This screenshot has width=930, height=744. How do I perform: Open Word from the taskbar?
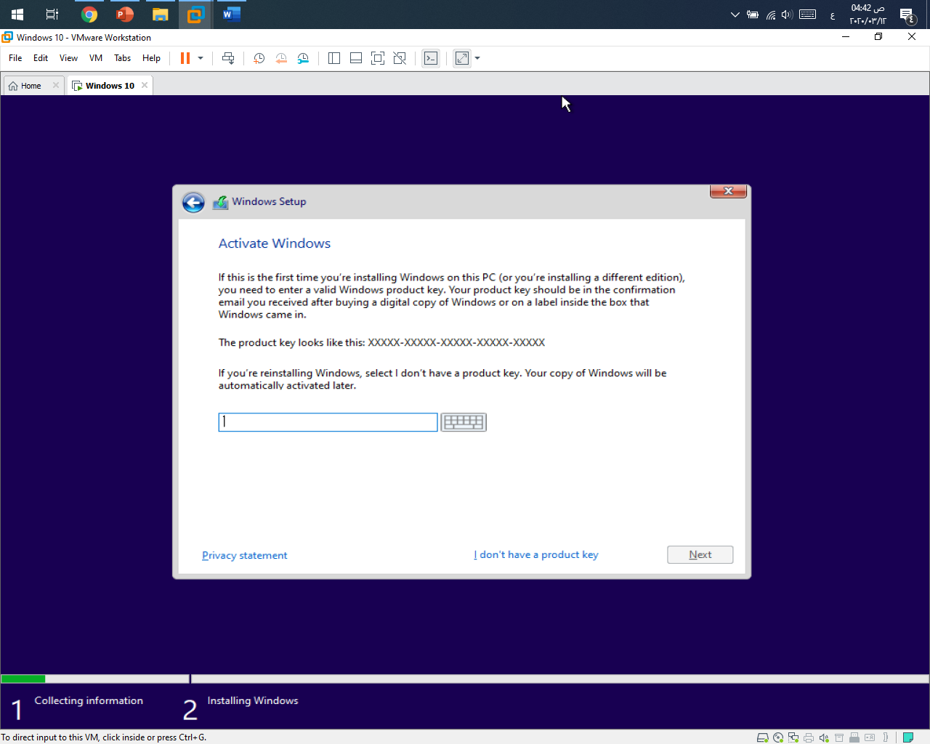click(x=232, y=15)
